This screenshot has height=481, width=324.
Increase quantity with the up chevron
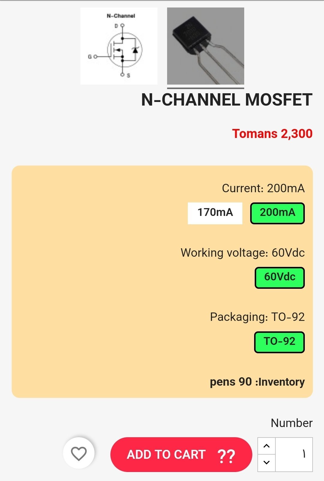coord(266,446)
